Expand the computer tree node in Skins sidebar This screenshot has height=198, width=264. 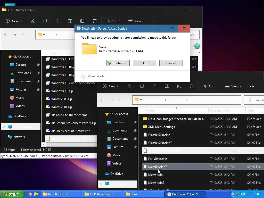coord(101,184)
